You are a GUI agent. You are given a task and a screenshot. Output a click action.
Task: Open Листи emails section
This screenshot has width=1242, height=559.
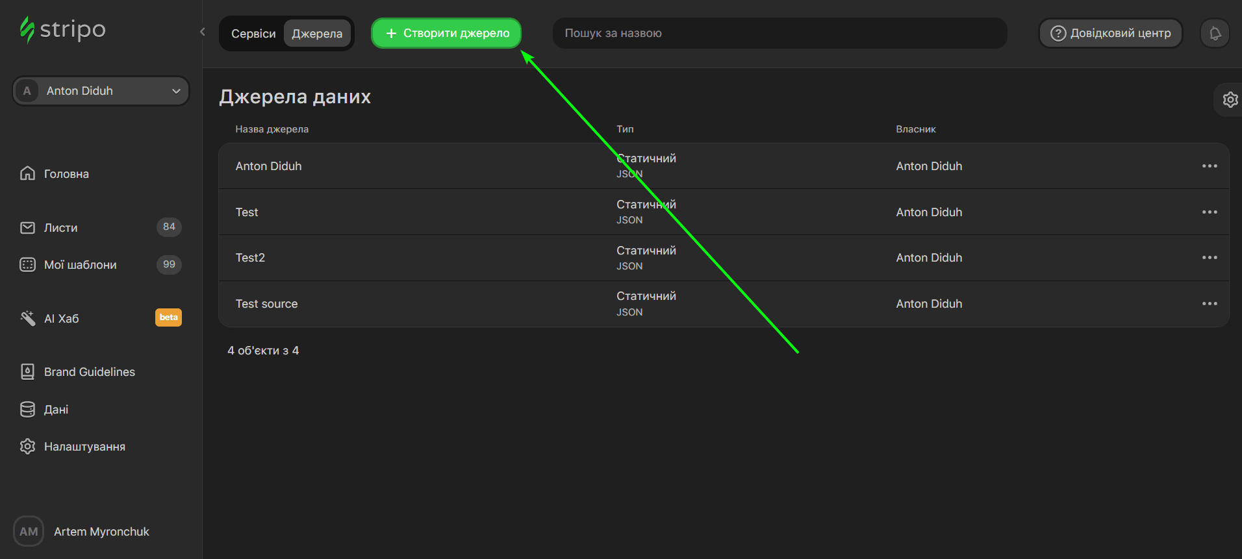click(x=60, y=228)
